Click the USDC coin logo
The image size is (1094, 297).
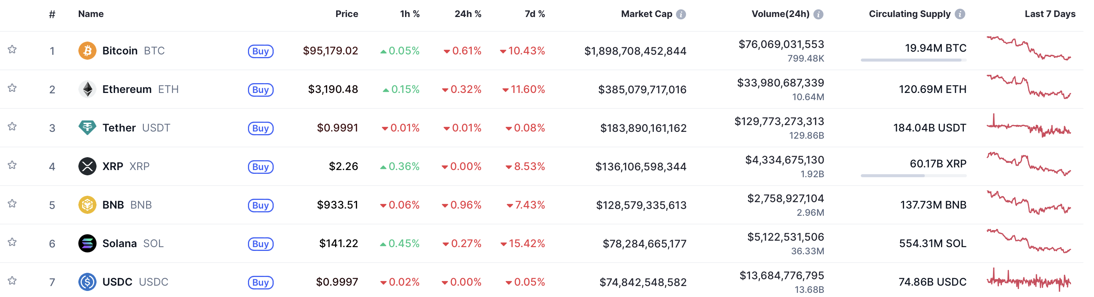pos(87,282)
